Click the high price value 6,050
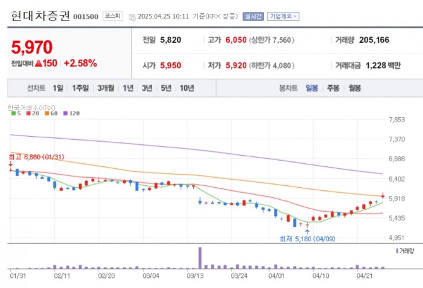 236,40
